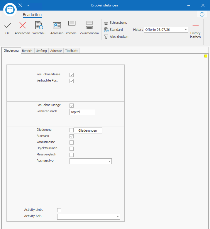This screenshot has width=210, height=229.
Task: Enable Activity eintr. checkbox
Action: [59, 210]
